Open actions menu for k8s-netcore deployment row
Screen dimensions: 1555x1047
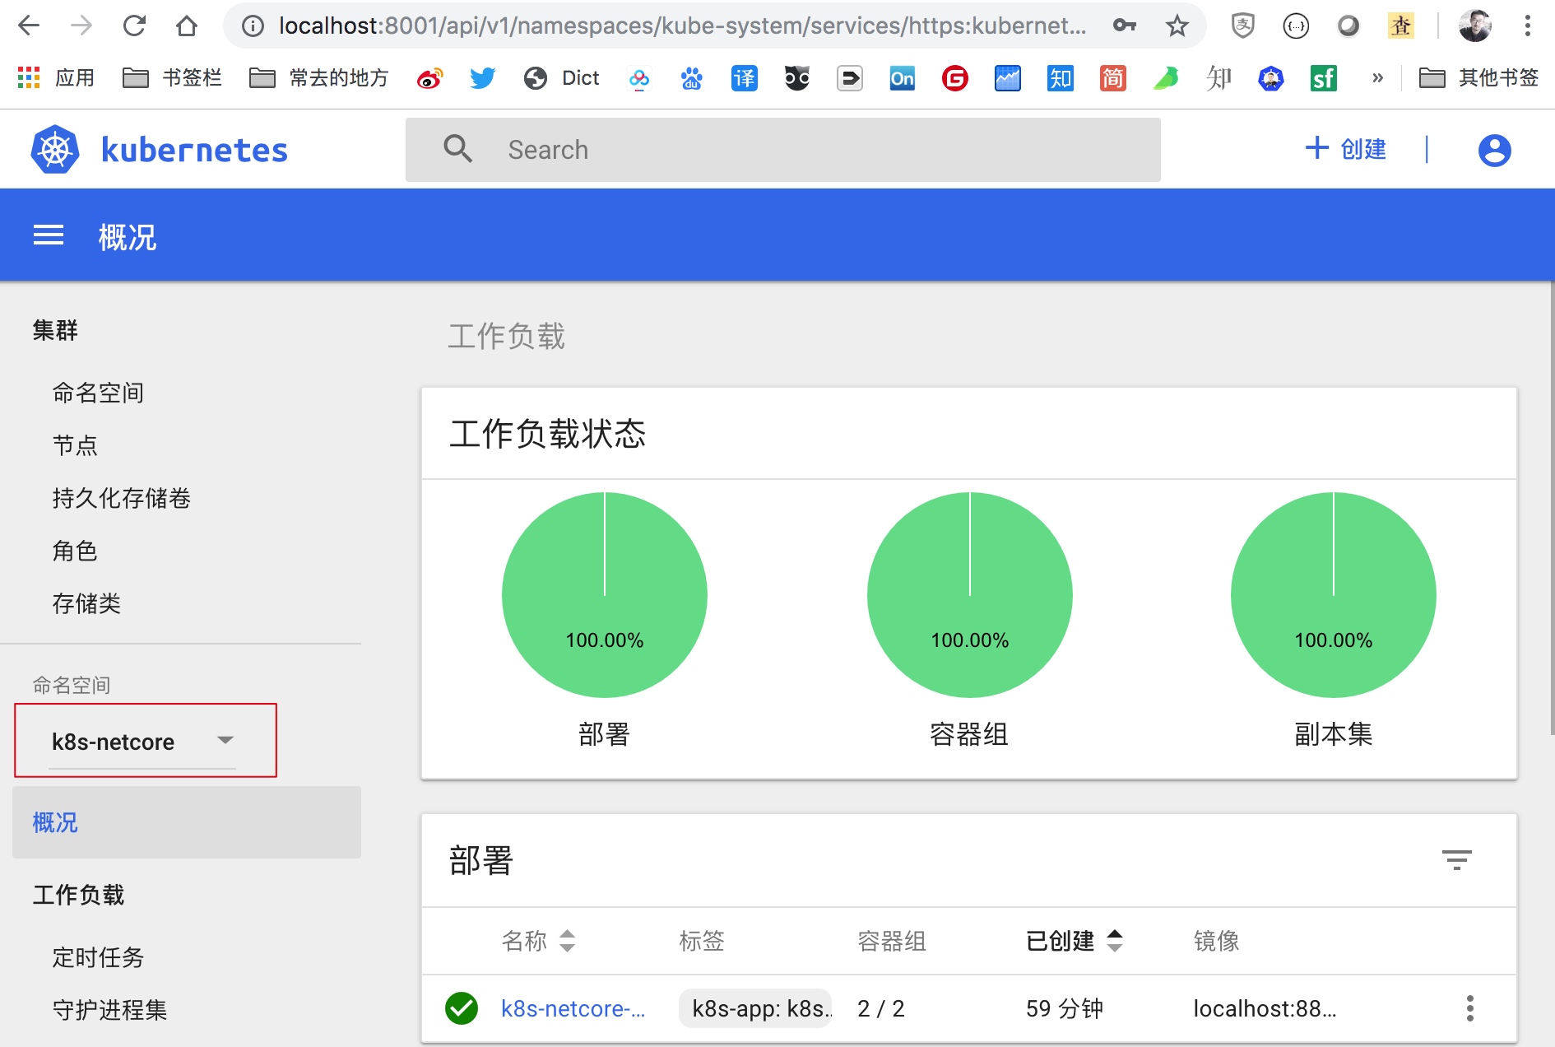[1470, 1008]
